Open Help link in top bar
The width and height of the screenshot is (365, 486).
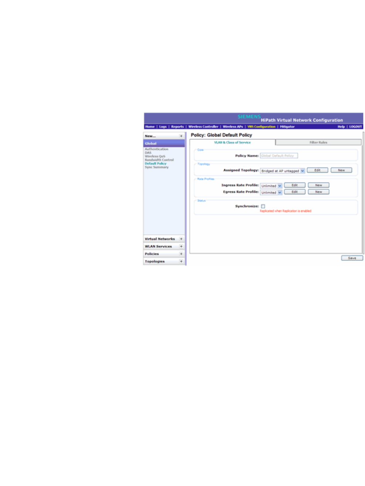[x=341, y=126]
